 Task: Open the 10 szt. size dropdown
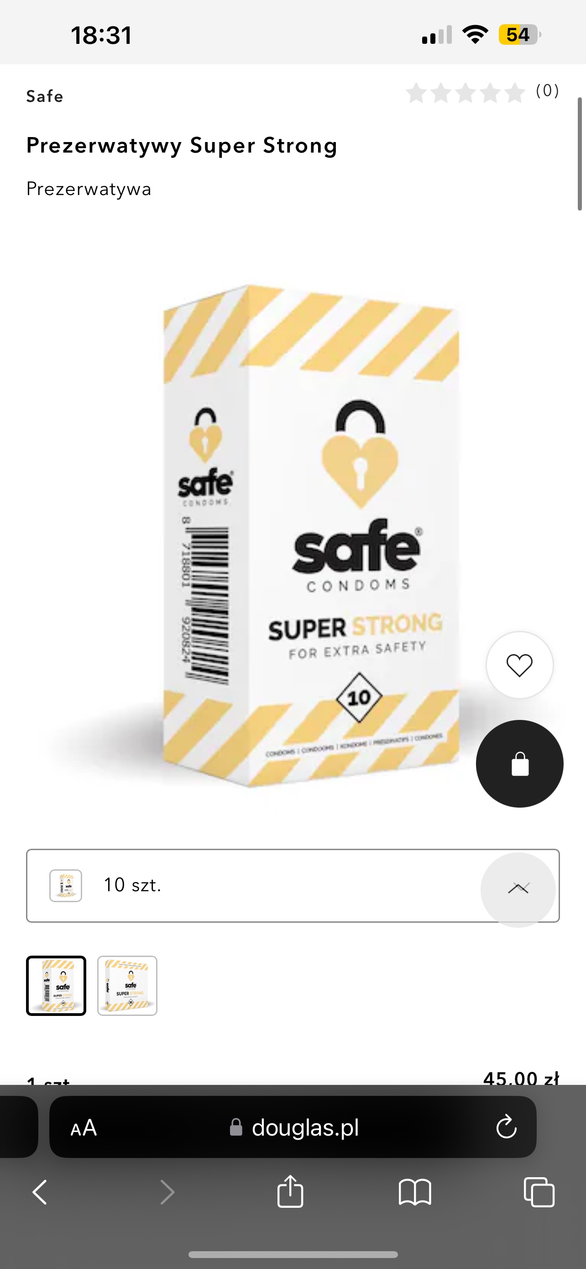point(293,885)
